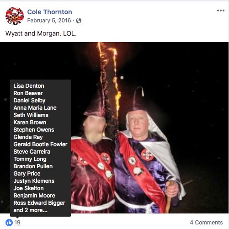Image resolution: width=229 pixels, height=229 pixels.
Task: Open the post photo in viewer
Action: (149, 128)
